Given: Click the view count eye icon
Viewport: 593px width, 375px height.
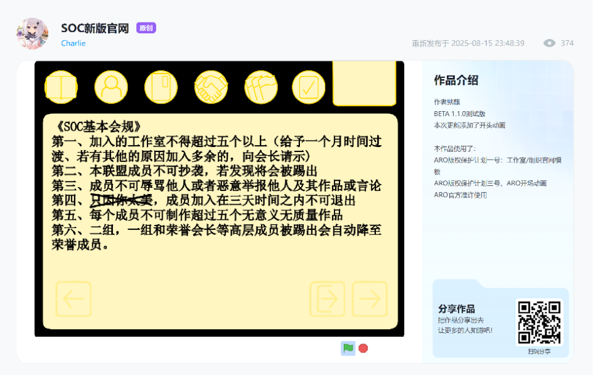Looking at the screenshot, I should pyautogui.click(x=549, y=43).
